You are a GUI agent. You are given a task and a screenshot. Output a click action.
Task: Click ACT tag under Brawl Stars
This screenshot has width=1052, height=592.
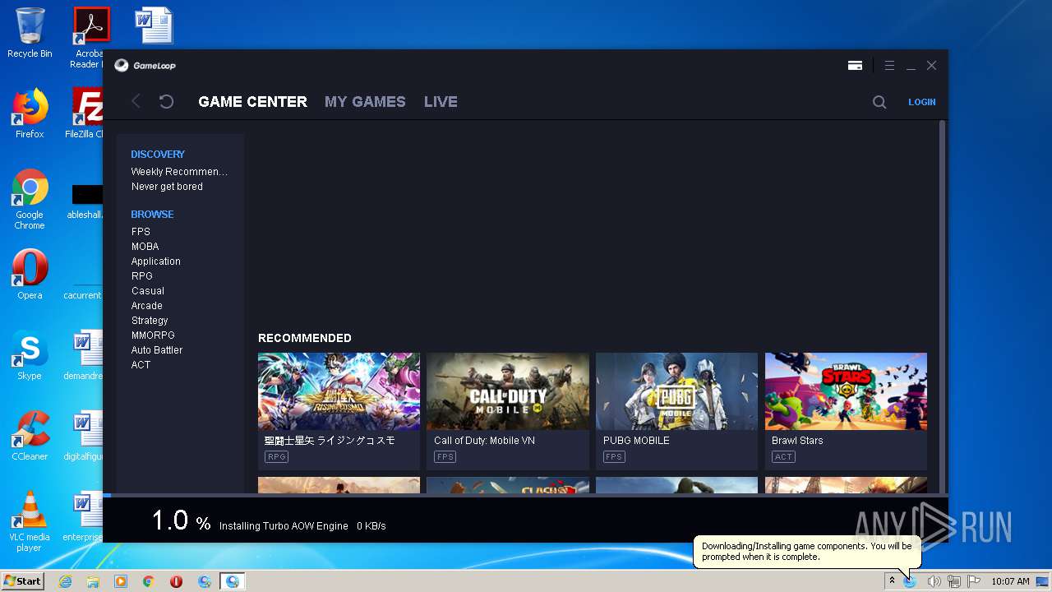(x=783, y=457)
